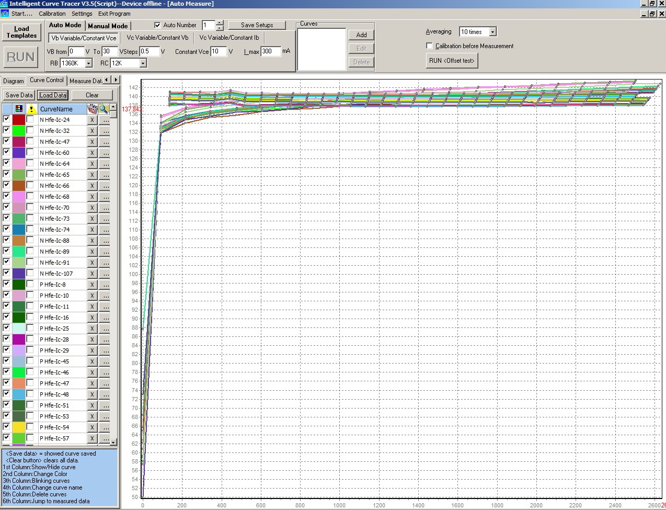
Task: Jump to measured data for P Hfe-Ic-25
Action: 105,328
